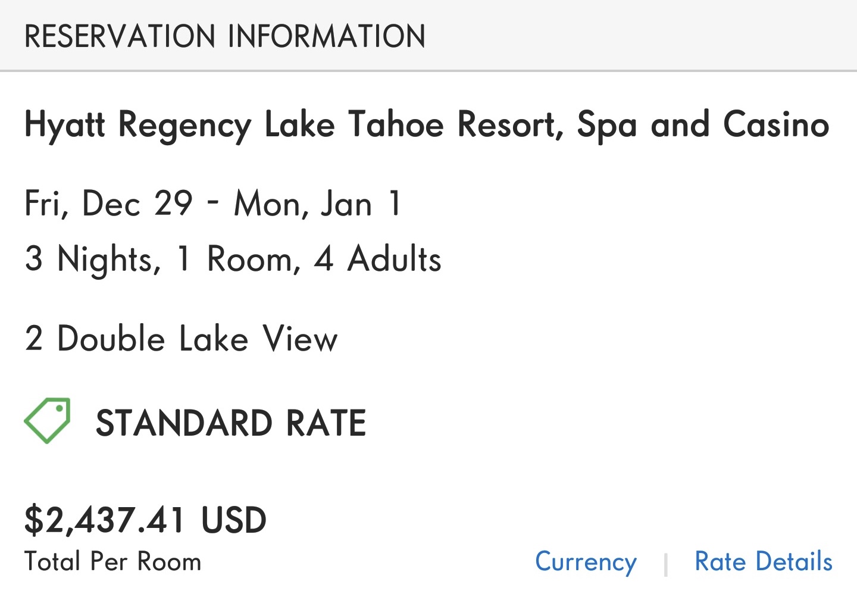Click the Reservation Information header
The width and height of the screenshot is (857, 597).
tap(225, 36)
